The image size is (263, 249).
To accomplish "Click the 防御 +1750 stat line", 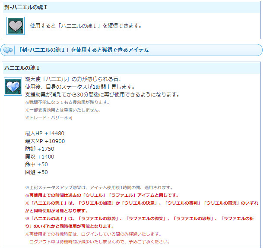I will [x=40, y=149].
